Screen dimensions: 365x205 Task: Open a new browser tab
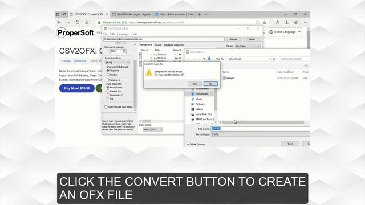199,14
